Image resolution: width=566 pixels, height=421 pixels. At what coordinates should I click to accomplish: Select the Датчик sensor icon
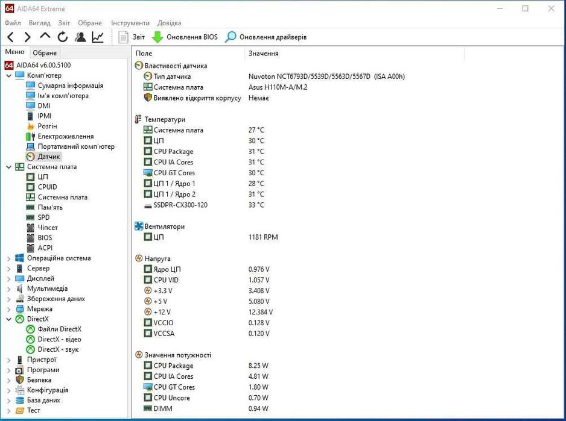click(31, 157)
